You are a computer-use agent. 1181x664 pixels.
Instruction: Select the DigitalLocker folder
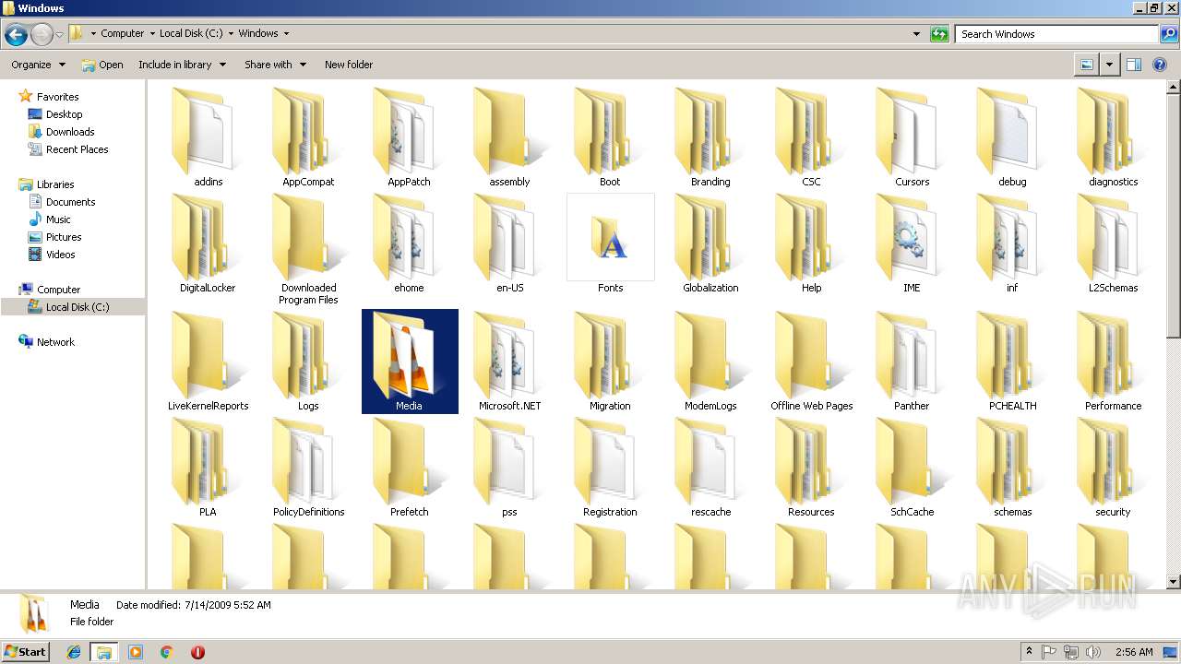click(208, 244)
